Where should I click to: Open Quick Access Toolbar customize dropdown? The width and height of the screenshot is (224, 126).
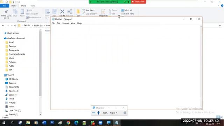[x=13, y=2]
